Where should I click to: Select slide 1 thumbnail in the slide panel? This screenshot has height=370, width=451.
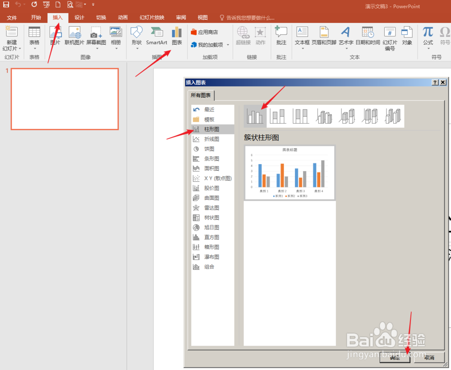point(64,99)
